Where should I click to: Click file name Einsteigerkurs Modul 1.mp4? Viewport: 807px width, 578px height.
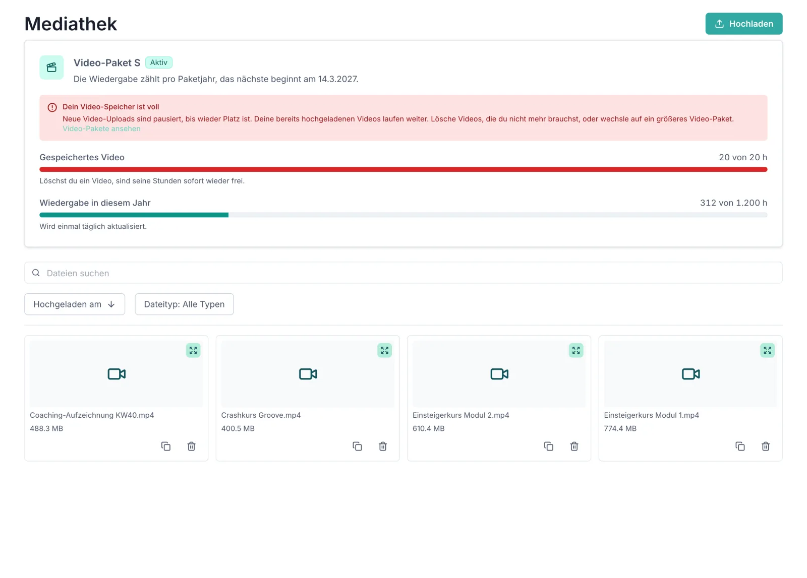pyautogui.click(x=652, y=415)
